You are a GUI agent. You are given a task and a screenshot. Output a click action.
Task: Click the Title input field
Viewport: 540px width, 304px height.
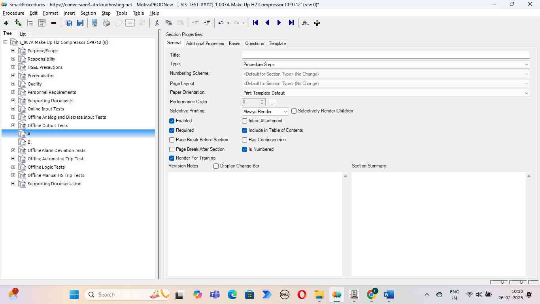(385, 55)
